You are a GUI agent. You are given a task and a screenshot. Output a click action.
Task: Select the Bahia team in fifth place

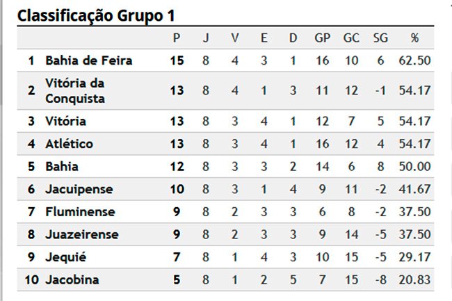[62, 166]
